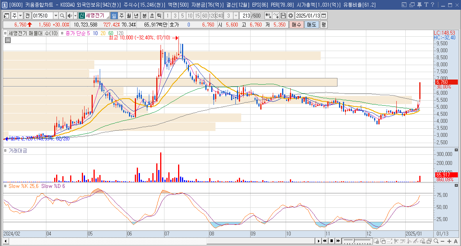This screenshot has height=246, width=461.
Task: Click the 매도 sell button
Action: pos(311,25)
